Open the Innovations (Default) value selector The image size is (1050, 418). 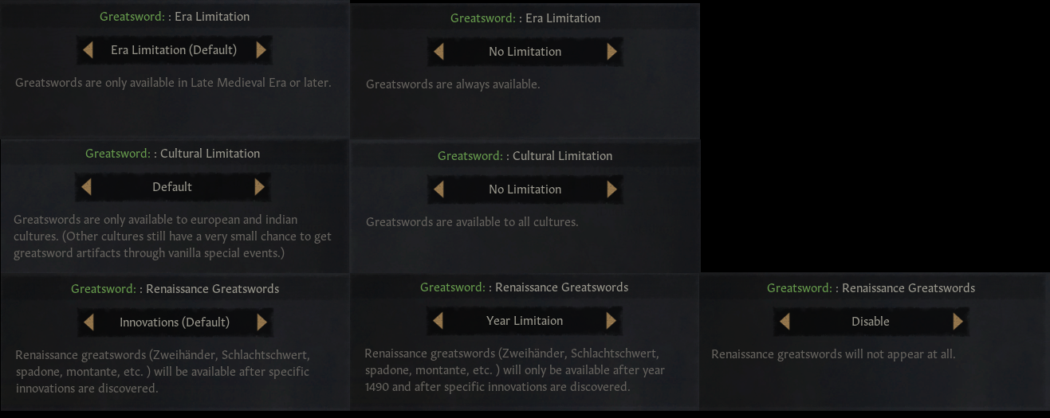[x=174, y=322]
